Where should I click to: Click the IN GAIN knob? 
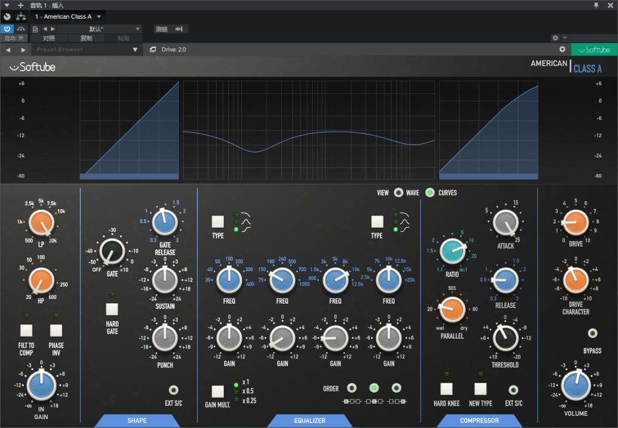41,385
